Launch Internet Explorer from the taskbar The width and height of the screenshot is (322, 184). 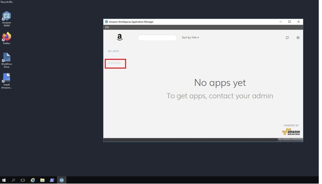[x=33, y=180]
